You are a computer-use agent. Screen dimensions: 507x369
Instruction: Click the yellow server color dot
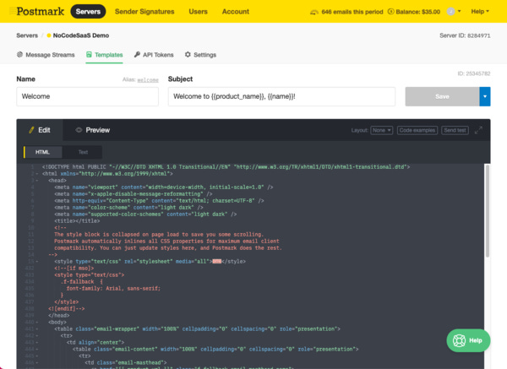[49, 35]
